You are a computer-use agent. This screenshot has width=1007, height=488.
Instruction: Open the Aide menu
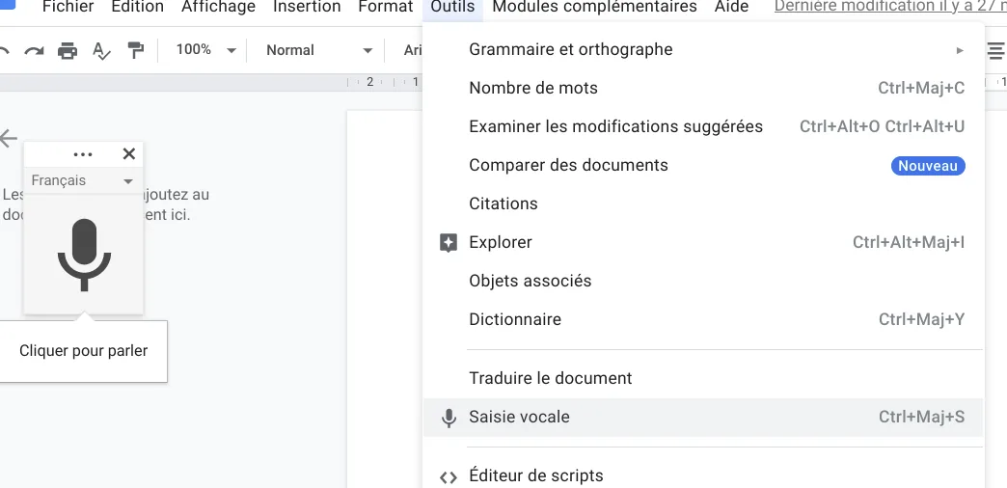click(x=731, y=7)
